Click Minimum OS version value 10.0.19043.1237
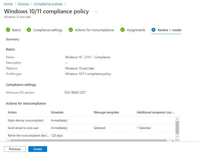Screen dimensions: 199x154 (x=75, y=93)
